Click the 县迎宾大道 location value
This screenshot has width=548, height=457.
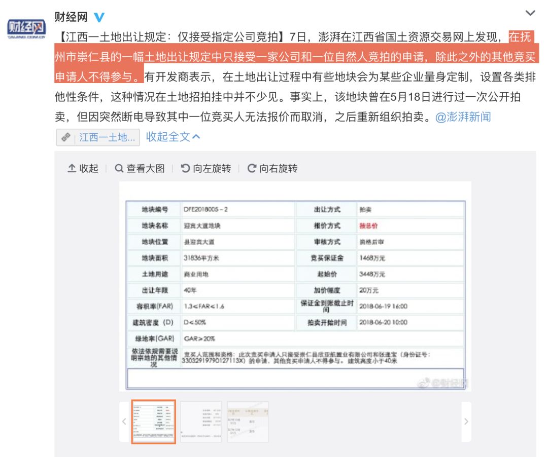click(199, 242)
